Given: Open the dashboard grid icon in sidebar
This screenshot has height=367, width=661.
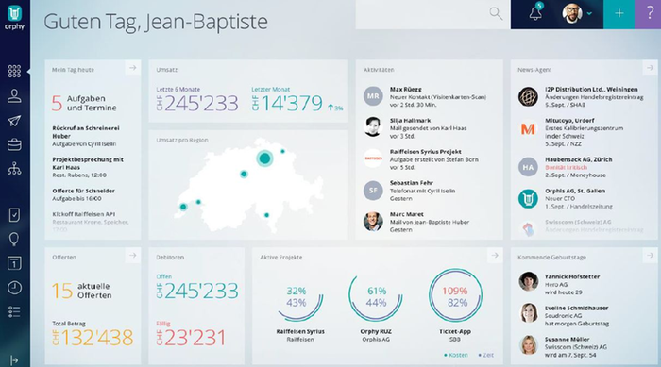Looking at the screenshot, I should [x=14, y=71].
